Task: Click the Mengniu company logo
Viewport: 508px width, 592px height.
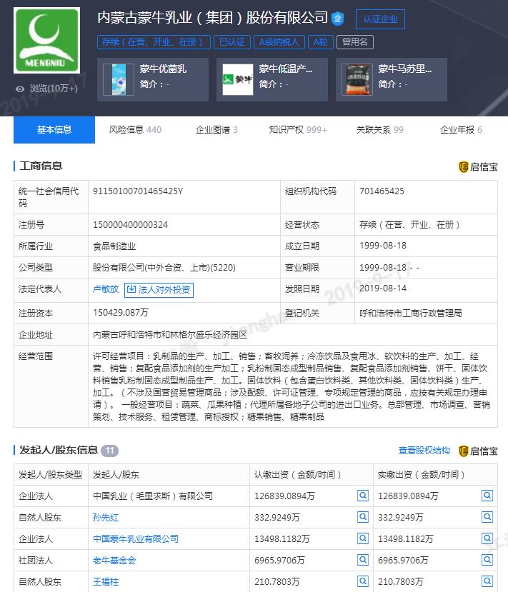Action: (47, 41)
